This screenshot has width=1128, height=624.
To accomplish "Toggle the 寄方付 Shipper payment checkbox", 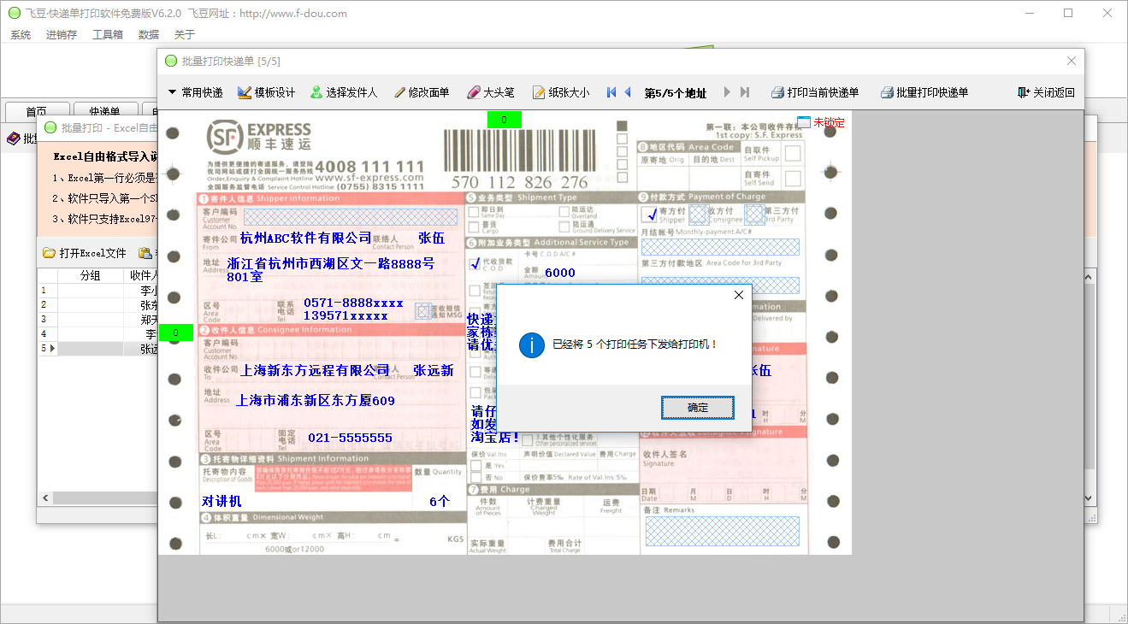I will 649,214.
